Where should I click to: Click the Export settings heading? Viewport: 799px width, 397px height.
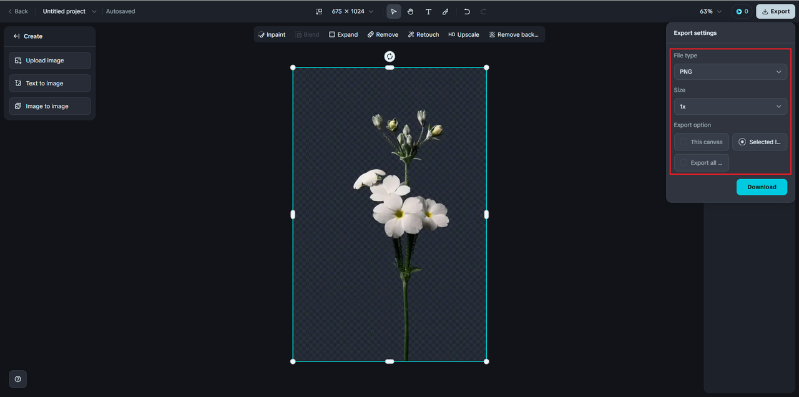[695, 33]
